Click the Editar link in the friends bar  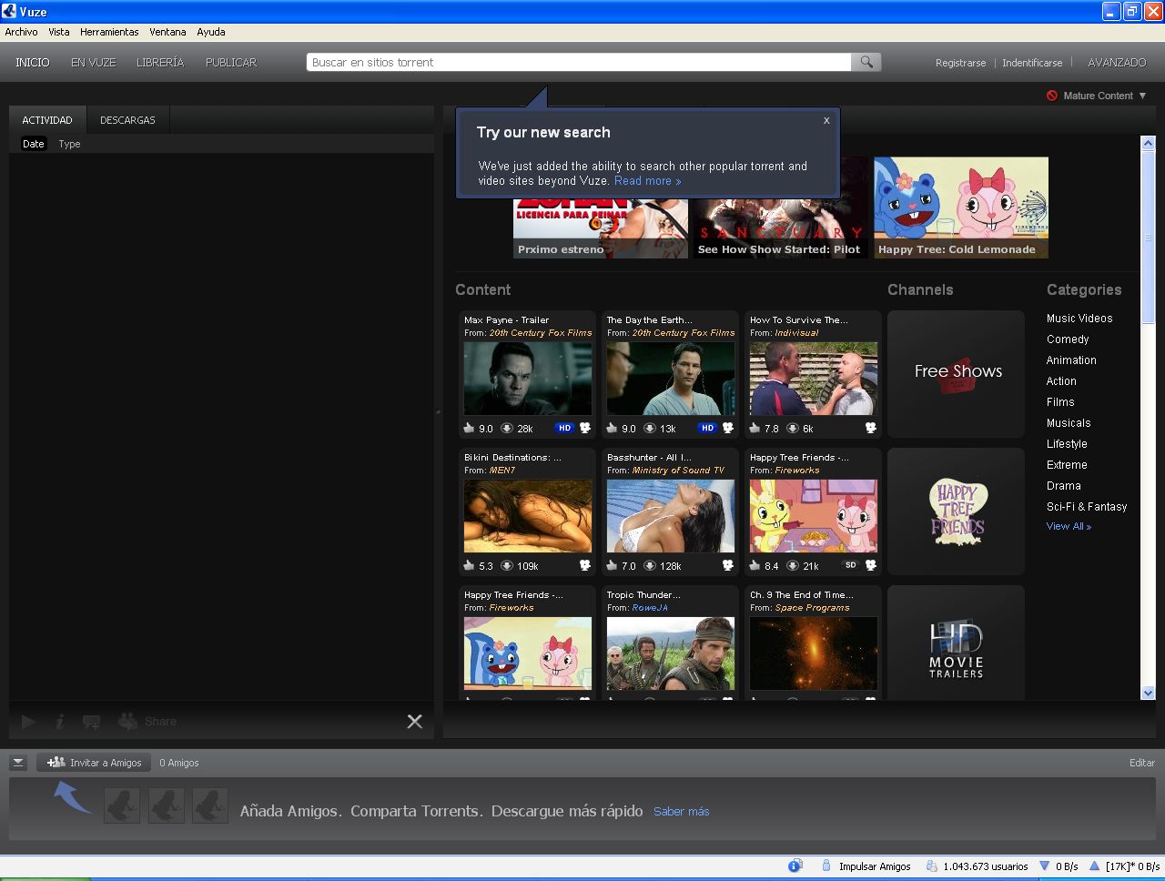tap(1142, 763)
